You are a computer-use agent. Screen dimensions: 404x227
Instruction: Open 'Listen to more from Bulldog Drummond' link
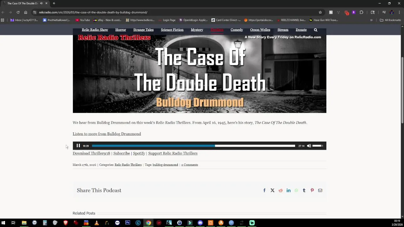tap(107, 134)
